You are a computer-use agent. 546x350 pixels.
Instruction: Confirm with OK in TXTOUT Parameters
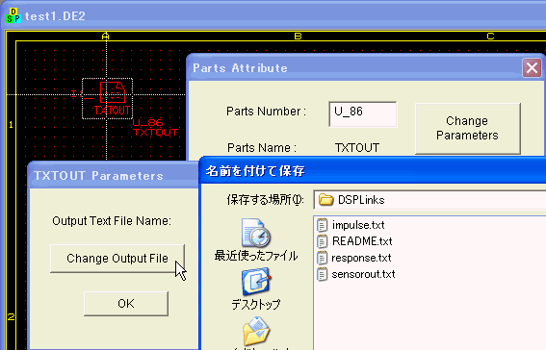pyautogui.click(x=126, y=304)
